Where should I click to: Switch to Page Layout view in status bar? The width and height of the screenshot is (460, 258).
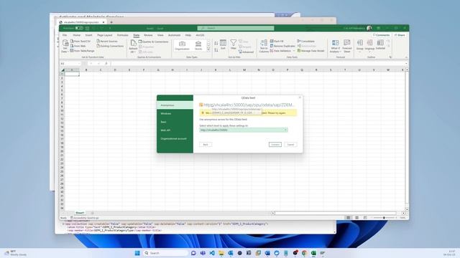click(356, 218)
